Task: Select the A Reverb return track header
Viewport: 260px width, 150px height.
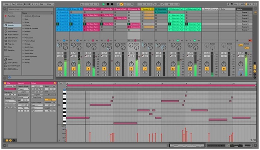Action: (x=210, y=9)
